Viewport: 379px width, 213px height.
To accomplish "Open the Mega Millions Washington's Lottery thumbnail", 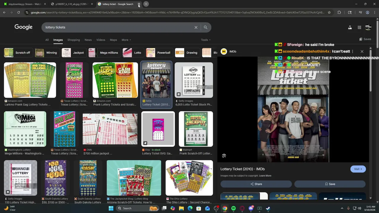I will [x=25, y=129].
